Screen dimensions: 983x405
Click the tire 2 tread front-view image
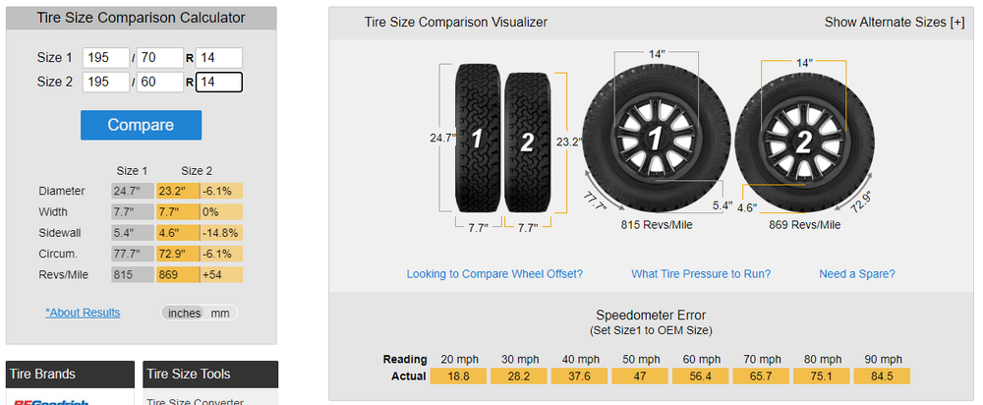(528, 142)
